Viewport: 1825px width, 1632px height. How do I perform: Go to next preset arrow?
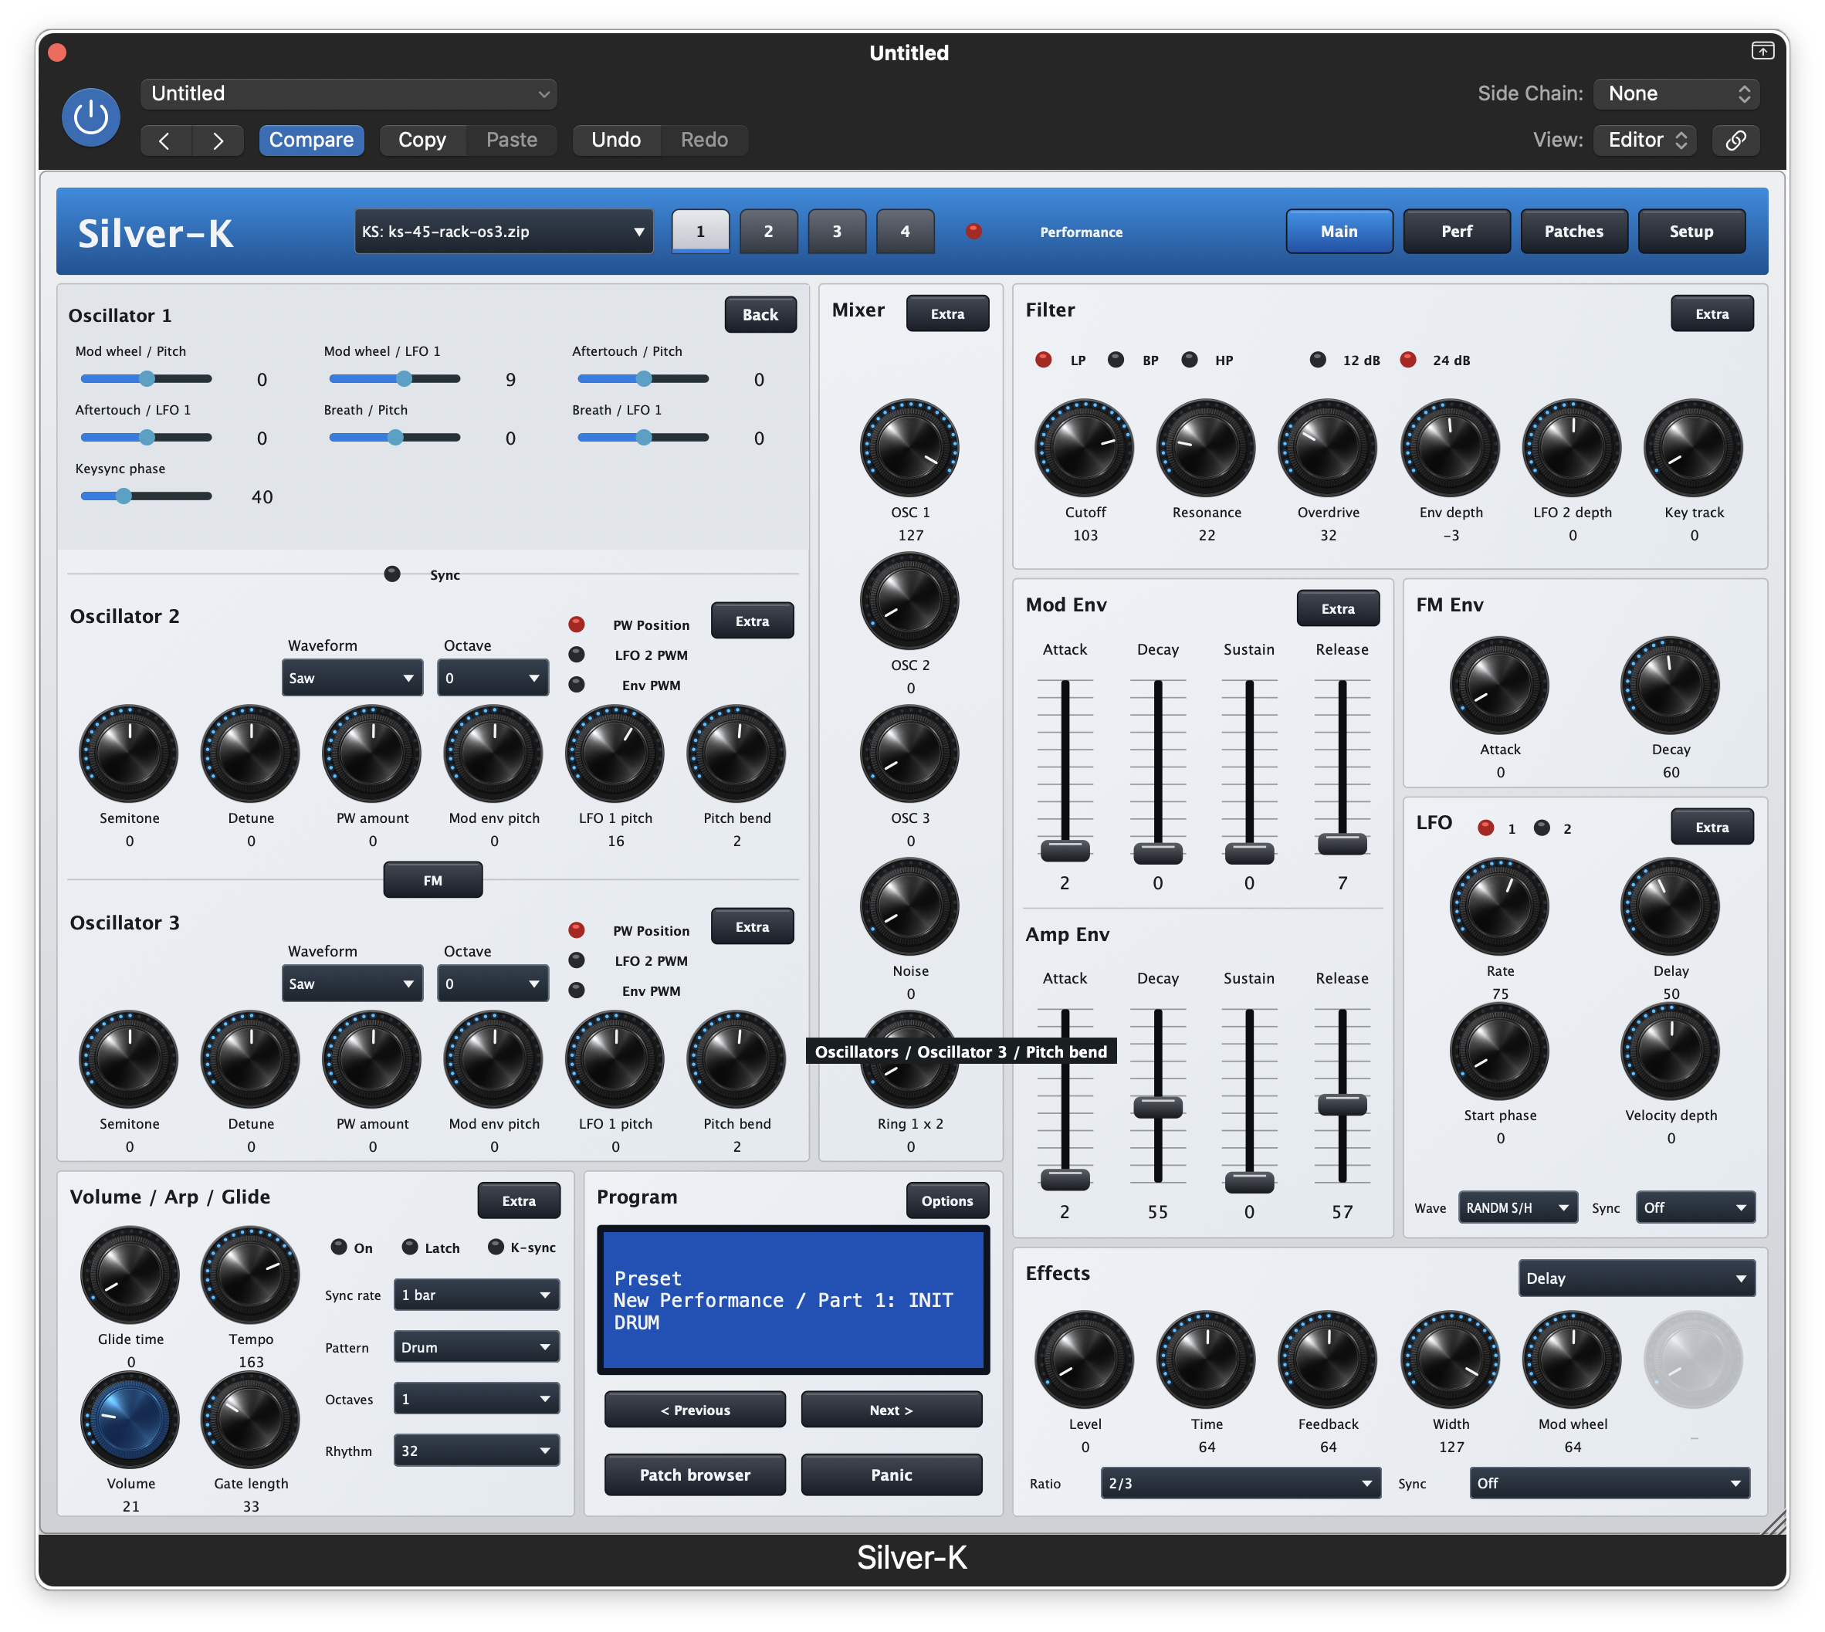coord(217,140)
